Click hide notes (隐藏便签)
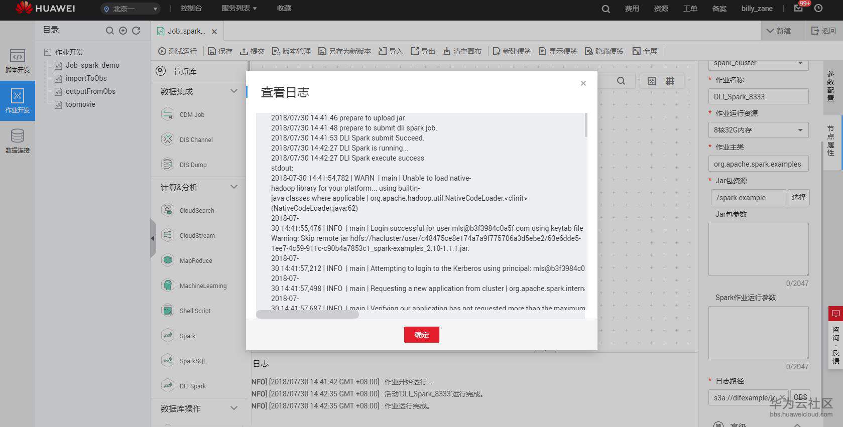The height and width of the screenshot is (427, 843). [x=604, y=51]
